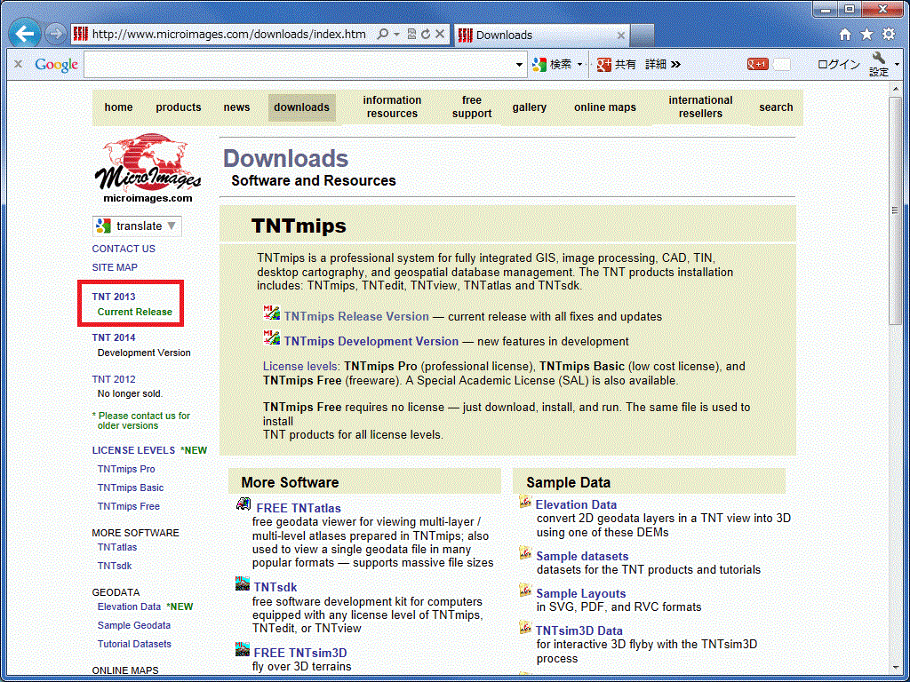The image size is (910, 682).
Task: Open the downloads menu item
Action: tap(302, 107)
